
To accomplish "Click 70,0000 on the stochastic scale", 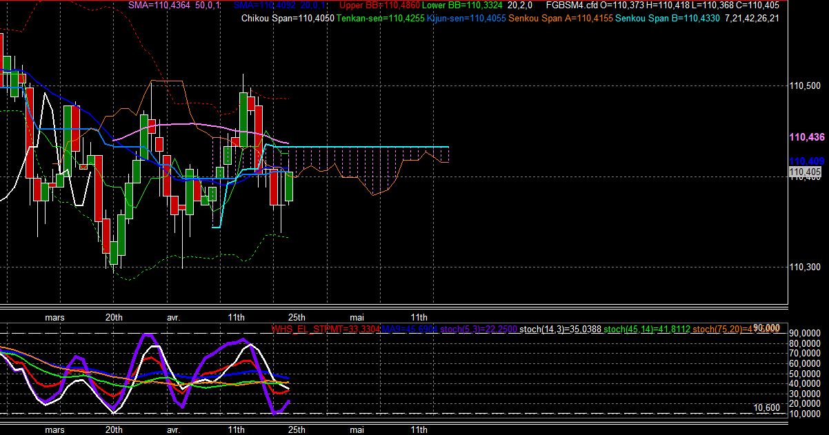I will pos(805,353).
